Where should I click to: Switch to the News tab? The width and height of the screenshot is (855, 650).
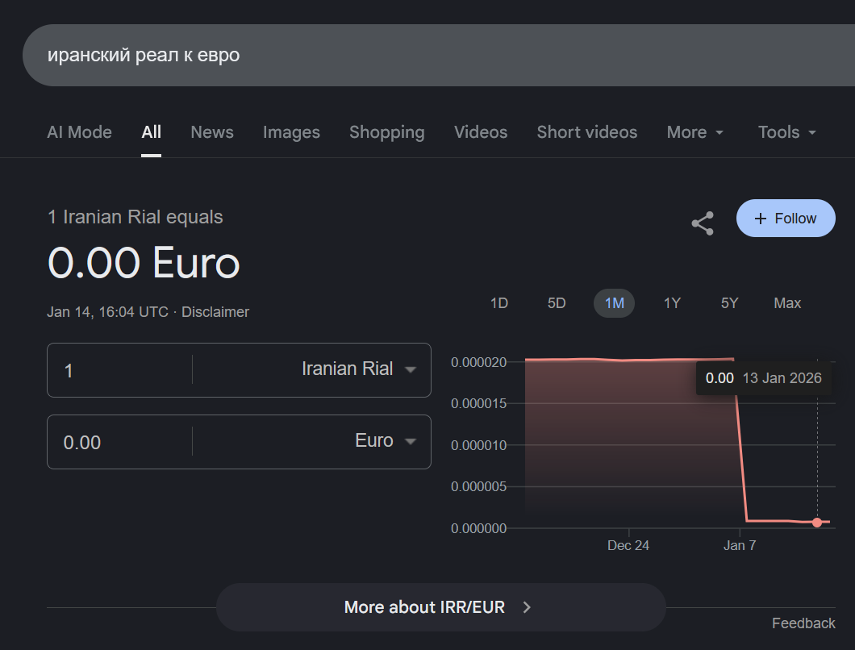tap(212, 132)
